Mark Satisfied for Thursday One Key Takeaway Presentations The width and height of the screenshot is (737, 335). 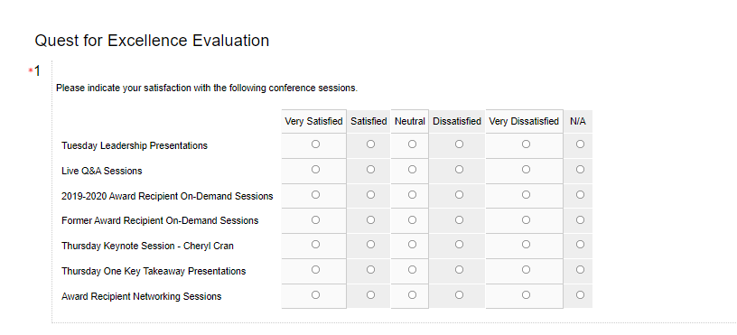click(370, 270)
